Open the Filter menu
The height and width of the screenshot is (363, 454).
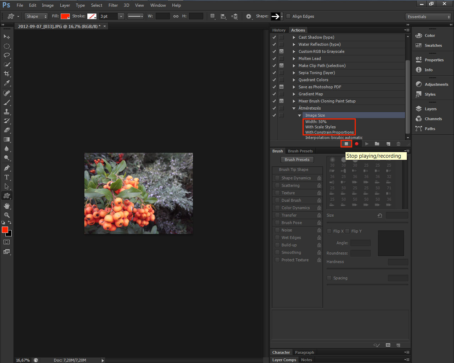coord(113,5)
